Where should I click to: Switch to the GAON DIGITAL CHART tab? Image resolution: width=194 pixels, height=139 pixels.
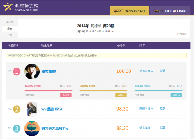pyautogui.click(x=170, y=11)
